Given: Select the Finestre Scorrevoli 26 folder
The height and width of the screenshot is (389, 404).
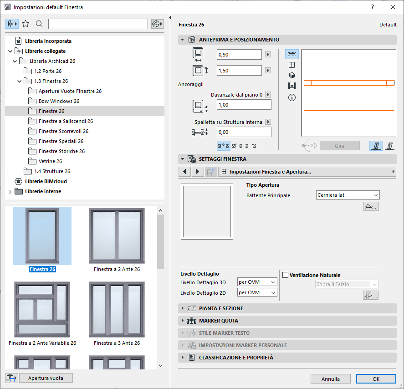Looking at the screenshot, I should 63,131.
